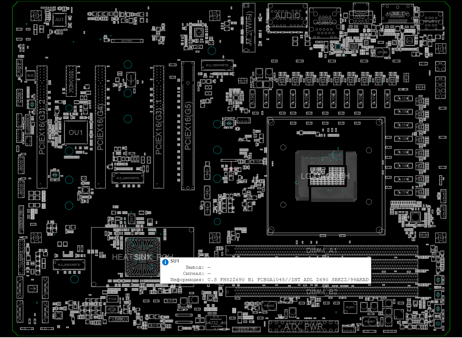The width and height of the screenshot is (462, 338).
Task: Select the PCIEX16(G3)_1 slot
Action: click(158, 127)
